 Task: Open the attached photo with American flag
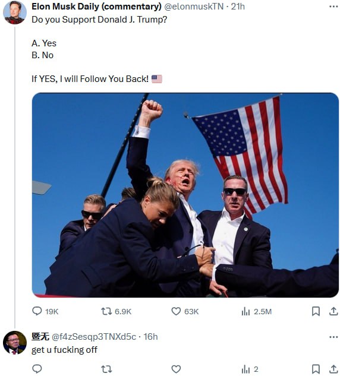[x=185, y=195]
